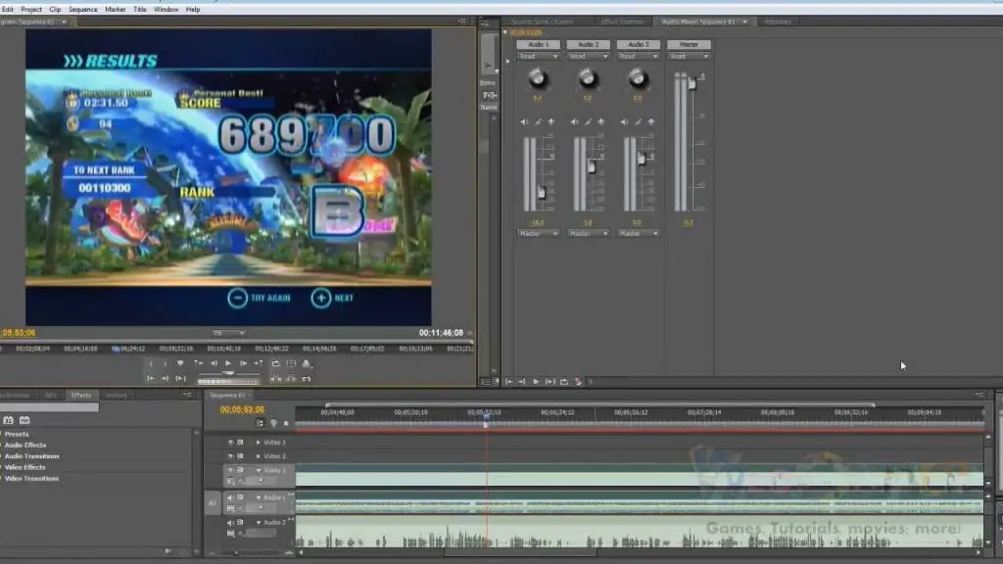Switch to the Effect Controls tab
The height and width of the screenshot is (564, 1003).
(622, 22)
